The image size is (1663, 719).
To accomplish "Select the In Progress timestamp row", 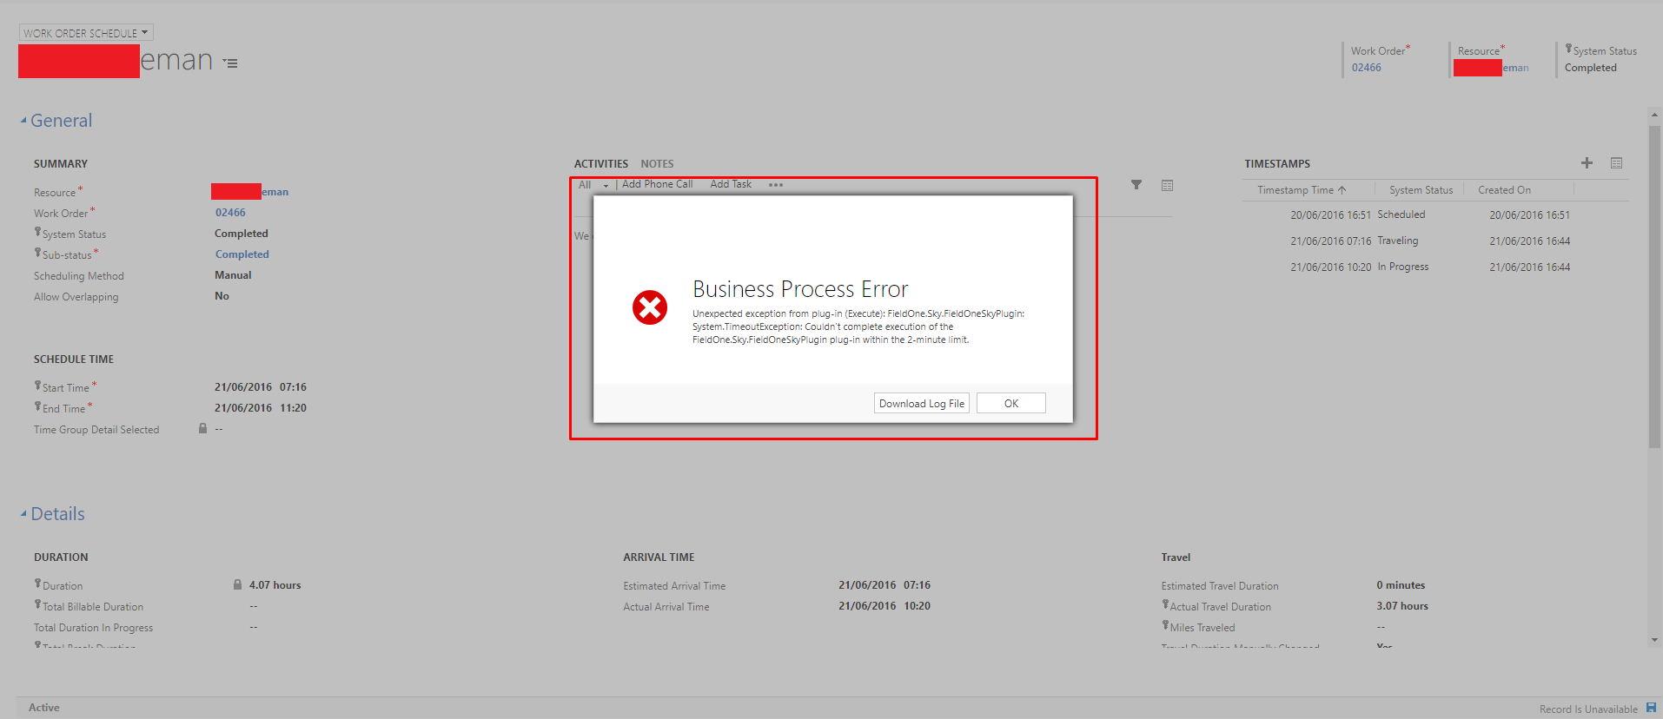I will pyautogui.click(x=1434, y=267).
